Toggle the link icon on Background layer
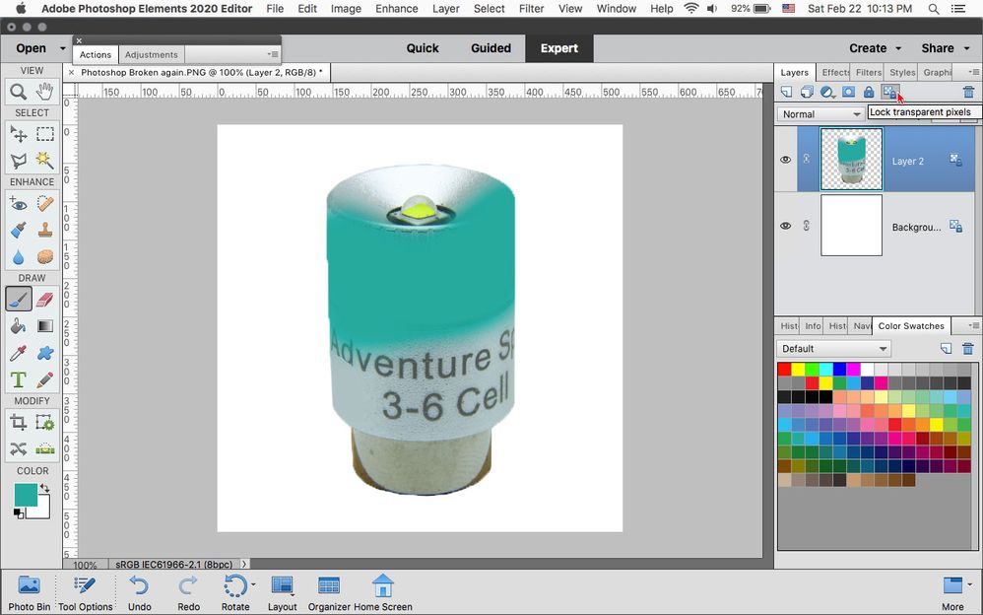983x615 pixels. 807,226
